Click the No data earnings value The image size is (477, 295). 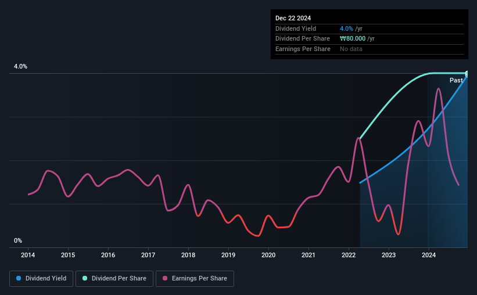[351, 49]
